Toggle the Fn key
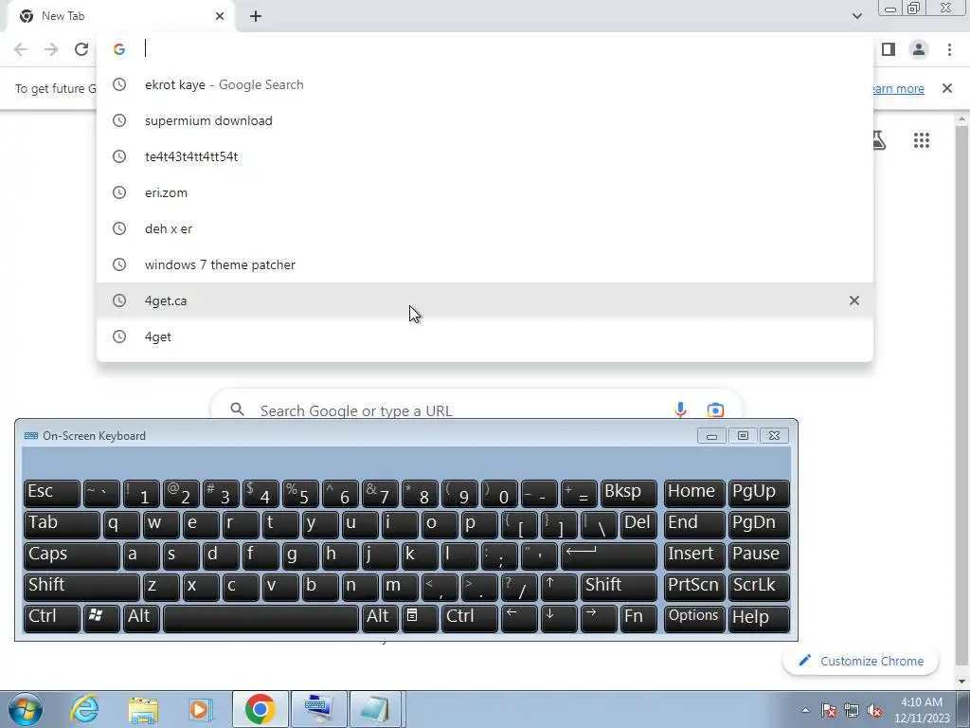Image resolution: width=970 pixels, height=728 pixels. [638, 618]
